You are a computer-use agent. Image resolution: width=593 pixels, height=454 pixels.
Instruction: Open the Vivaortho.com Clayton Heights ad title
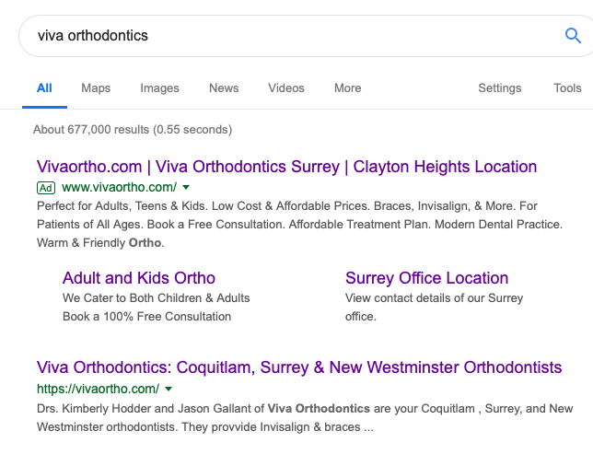click(286, 167)
